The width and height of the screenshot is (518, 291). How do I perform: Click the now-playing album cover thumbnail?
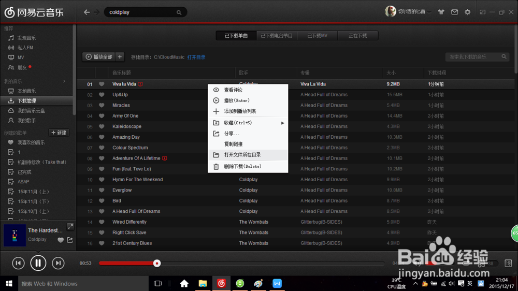point(15,235)
